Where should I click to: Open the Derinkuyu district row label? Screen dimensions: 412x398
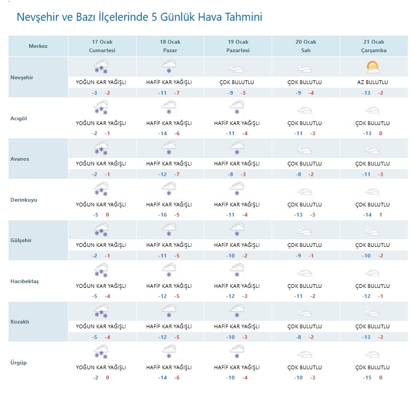(x=23, y=200)
